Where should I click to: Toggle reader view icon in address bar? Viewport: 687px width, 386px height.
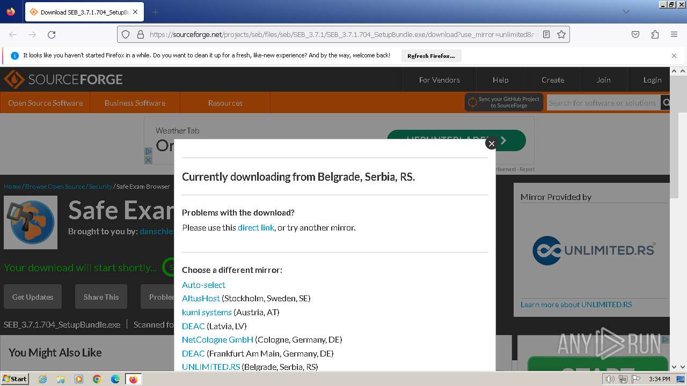[x=546, y=34]
